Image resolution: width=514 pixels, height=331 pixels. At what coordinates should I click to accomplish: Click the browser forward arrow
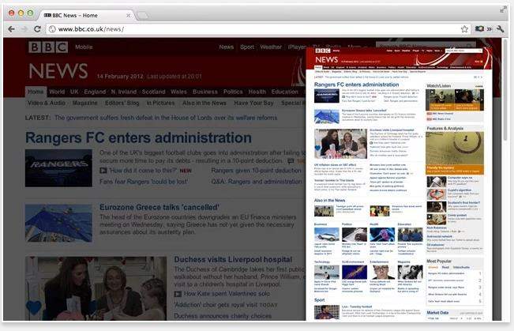pos(24,29)
